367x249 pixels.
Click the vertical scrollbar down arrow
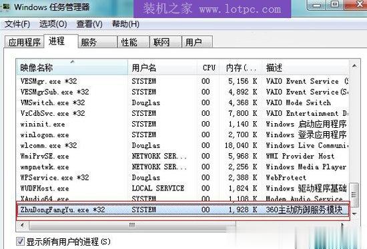coord(354,214)
